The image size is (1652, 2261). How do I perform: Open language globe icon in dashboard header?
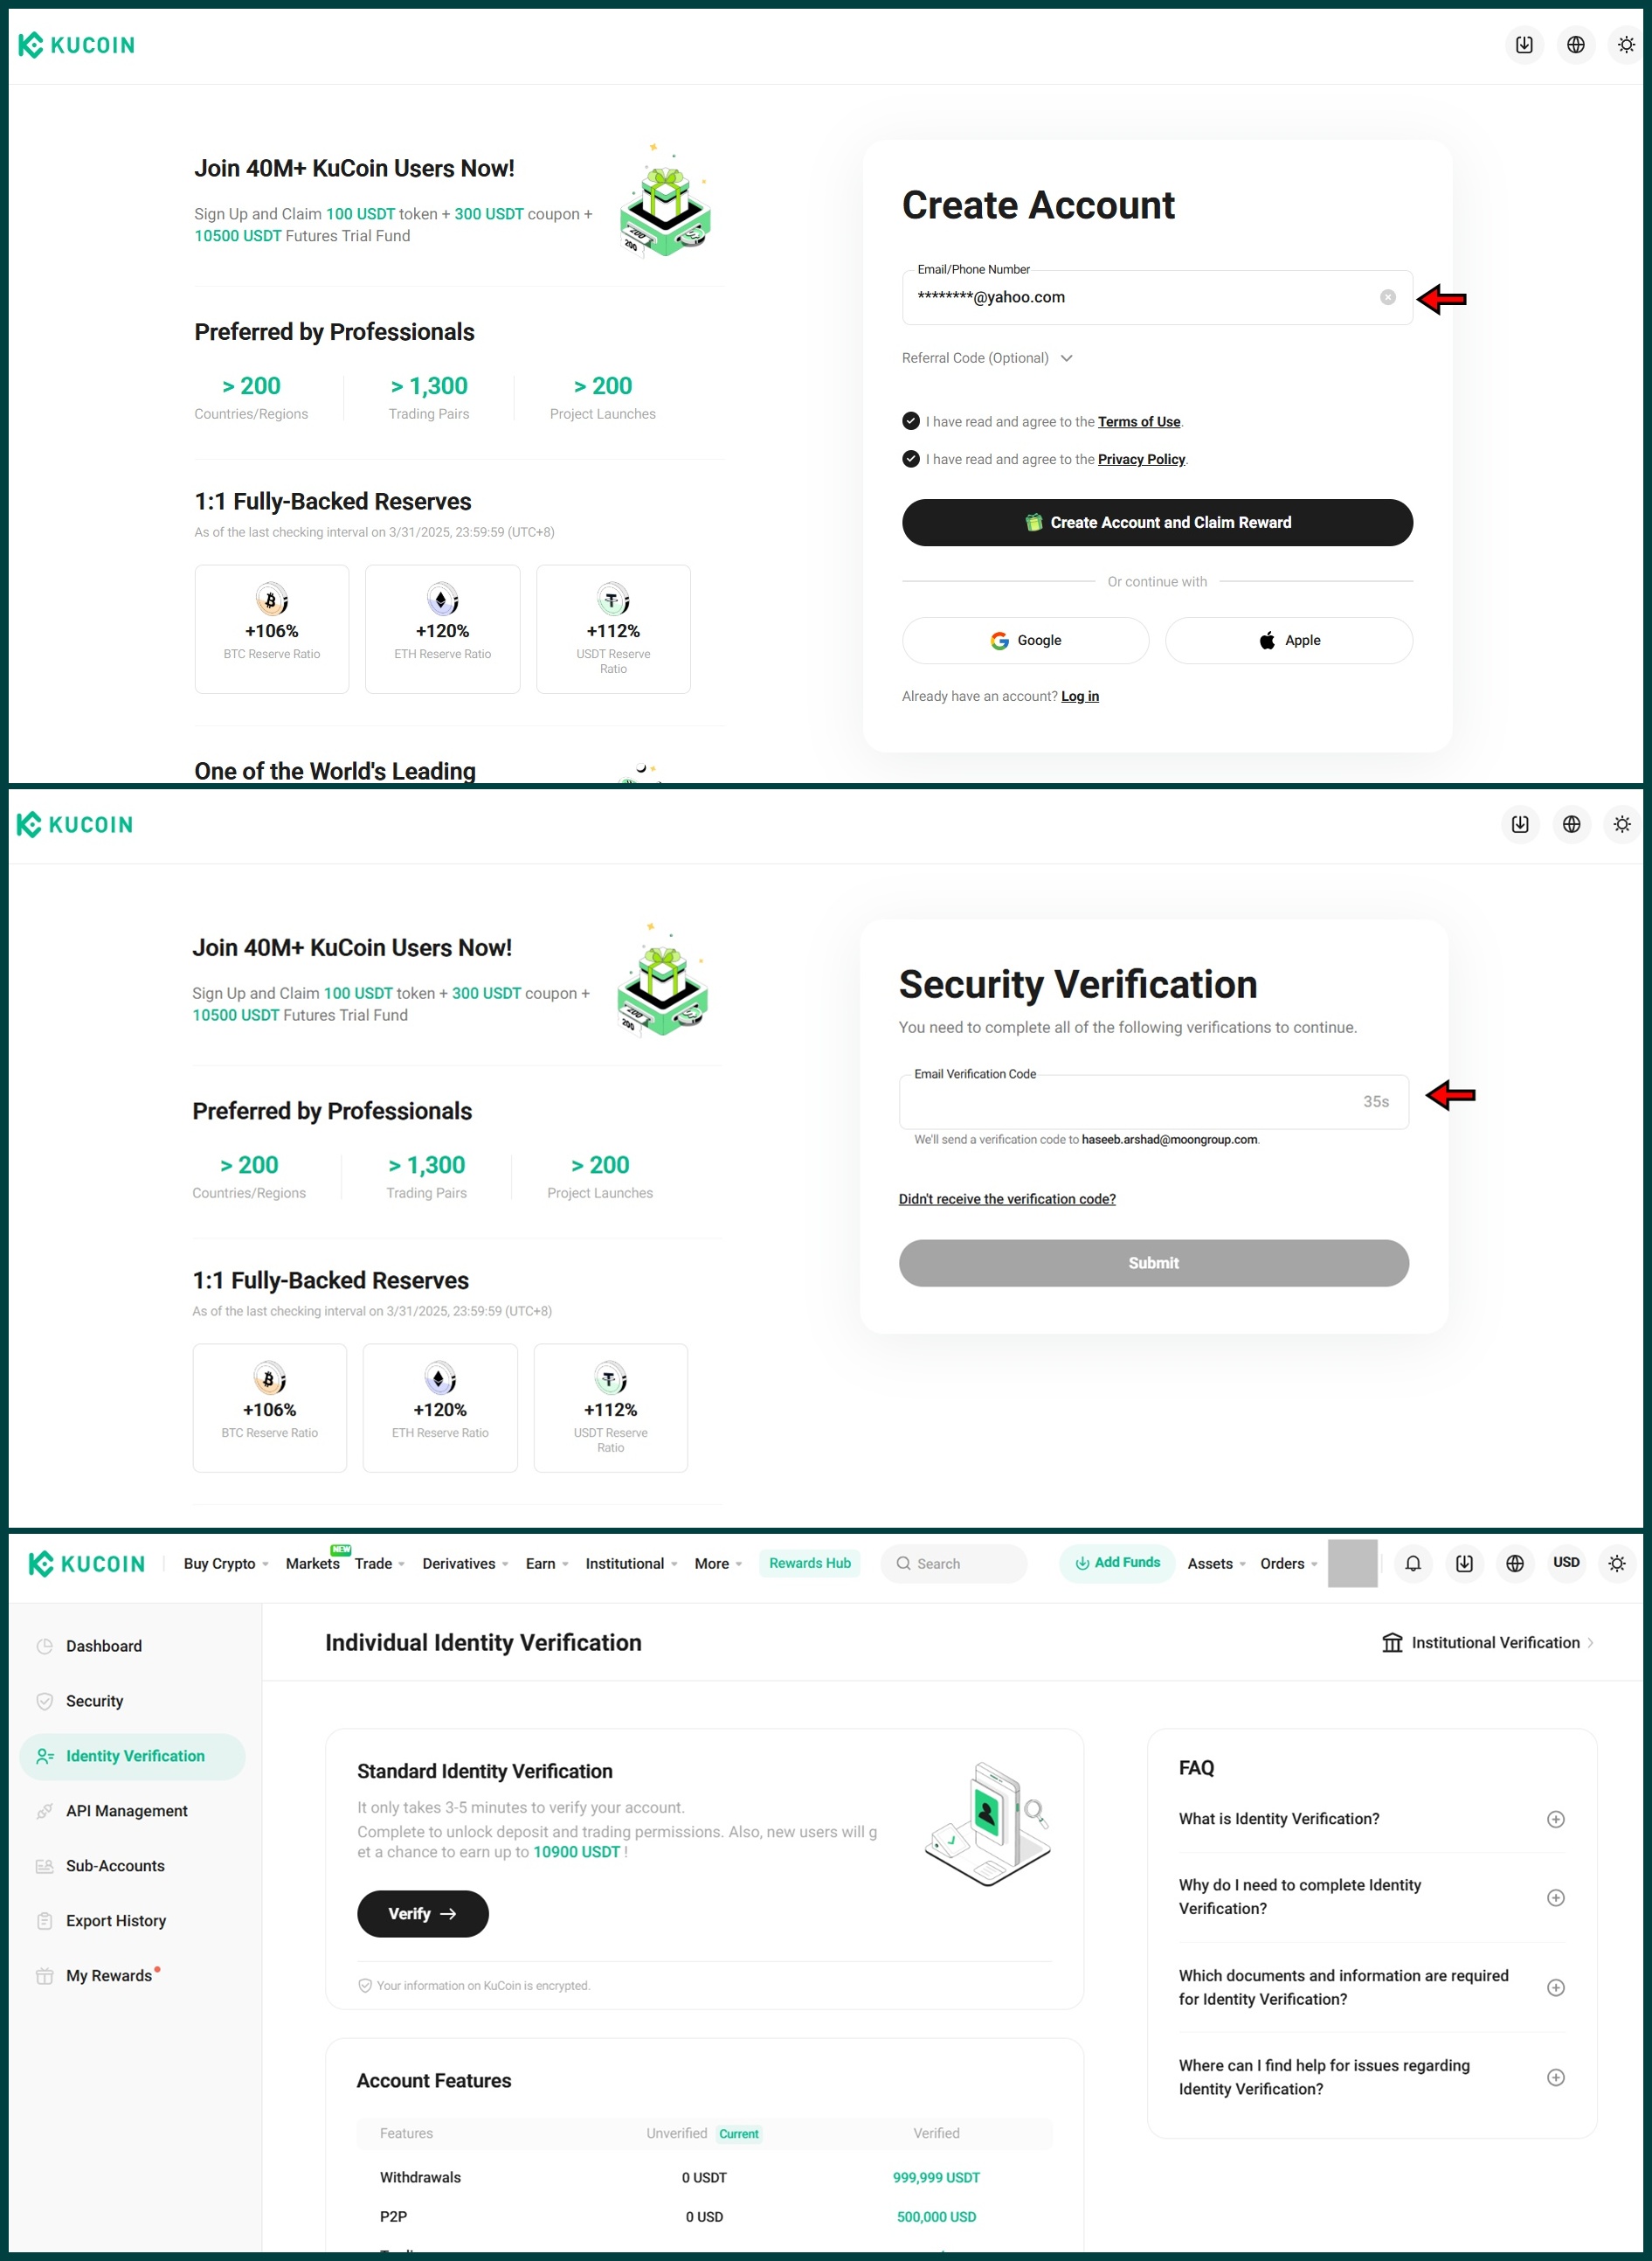click(x=1515, y=1564)
